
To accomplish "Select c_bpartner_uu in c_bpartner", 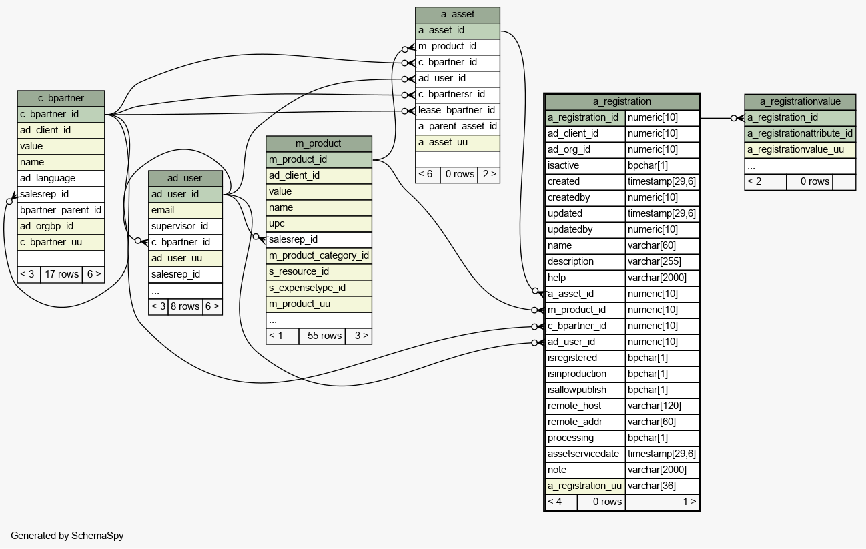I will pos(61,243).
